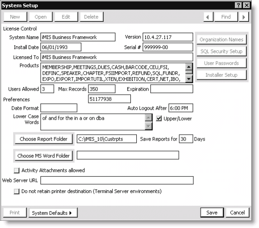Click the Web Server URL field

[117, 180]
